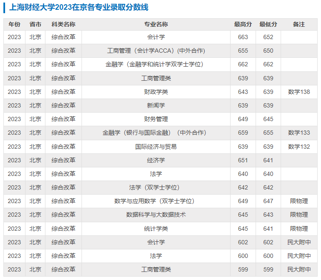
Task: Select the 数据科学与大数据技术 cell
Action: pyautogui.click(x=156, y=215)
